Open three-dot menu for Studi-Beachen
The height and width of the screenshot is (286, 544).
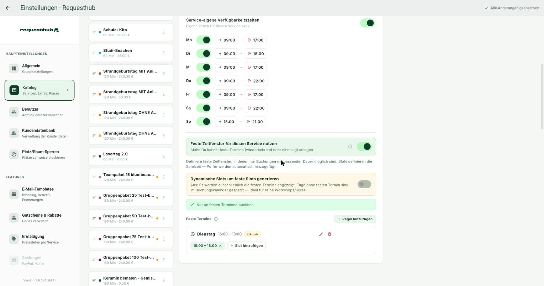(x=164, y=53)
